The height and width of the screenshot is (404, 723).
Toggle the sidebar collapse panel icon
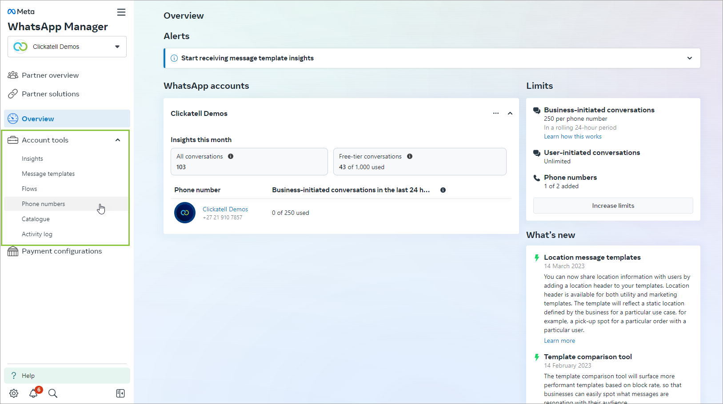pyautogui.click(x=120, y=393)
